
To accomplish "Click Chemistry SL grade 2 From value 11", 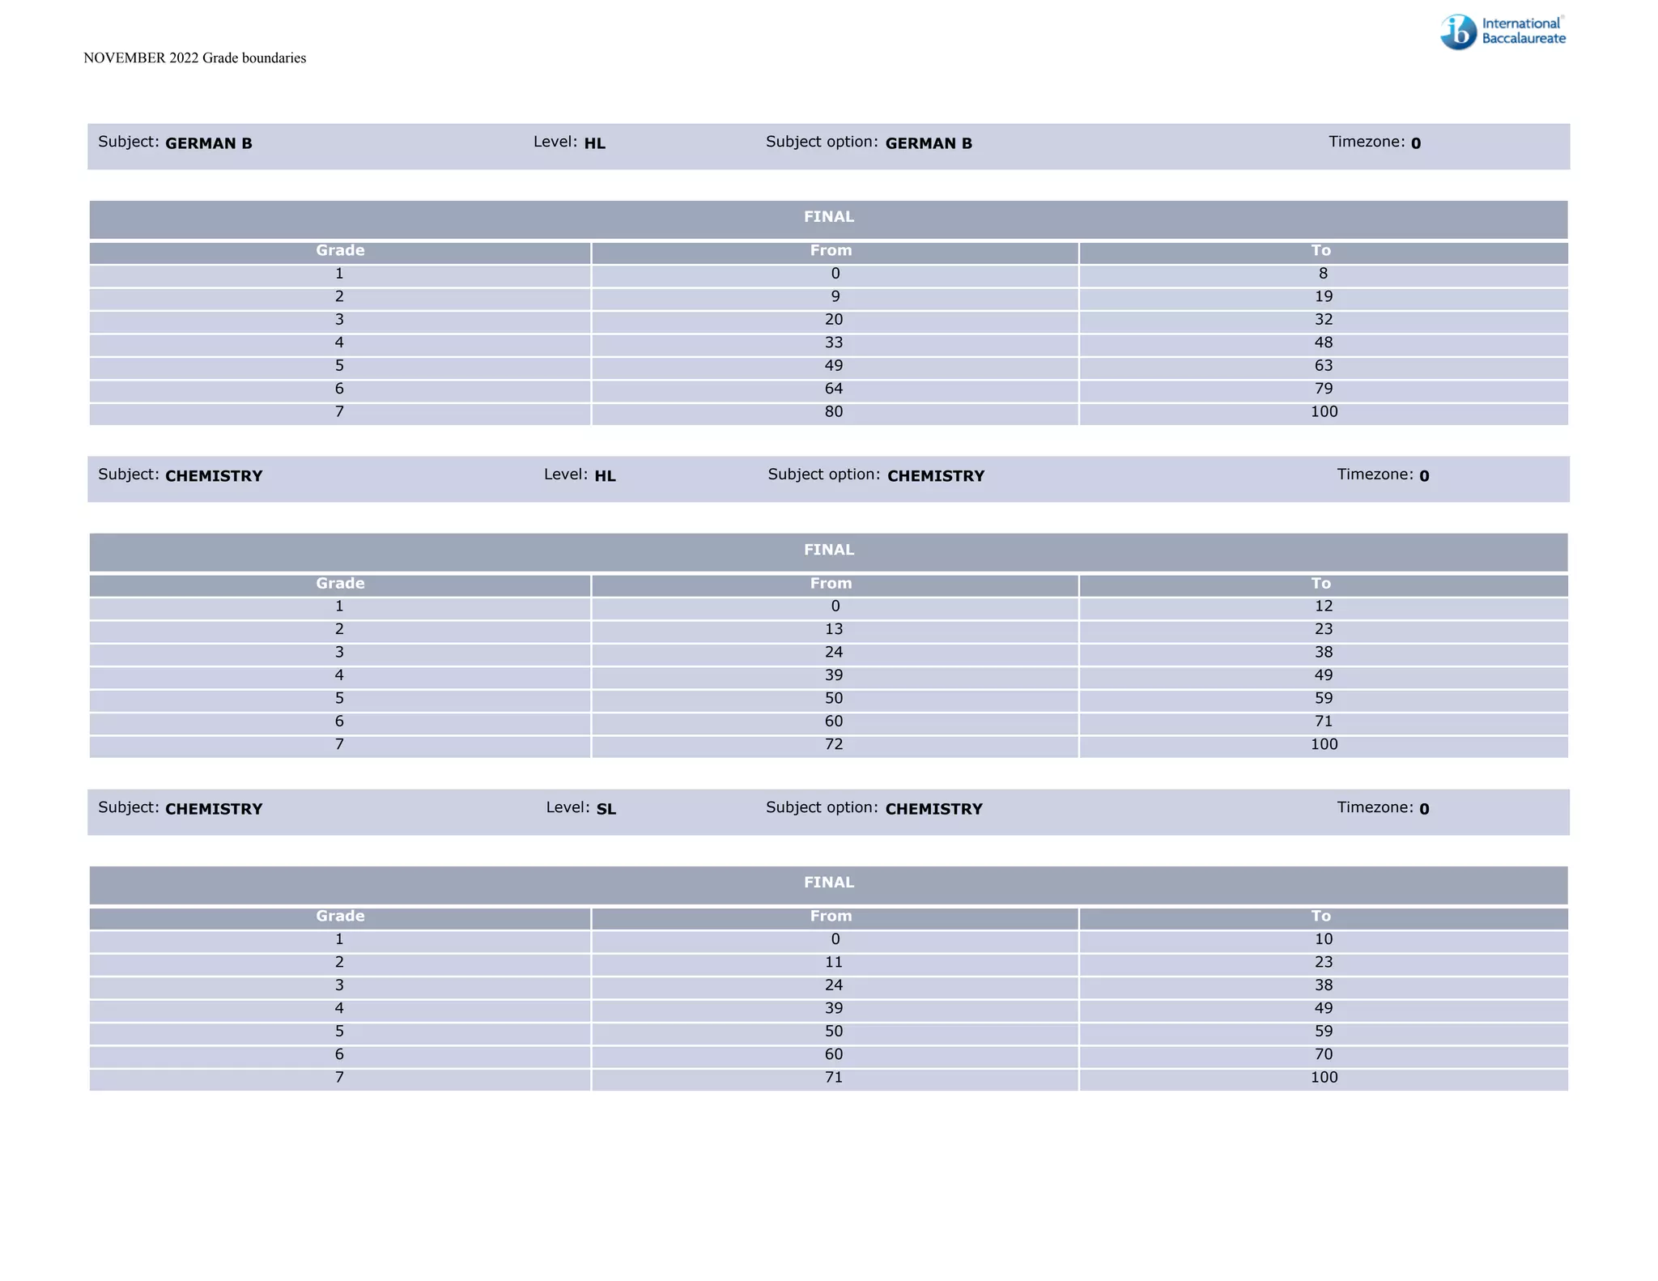I will coord(833,963).
